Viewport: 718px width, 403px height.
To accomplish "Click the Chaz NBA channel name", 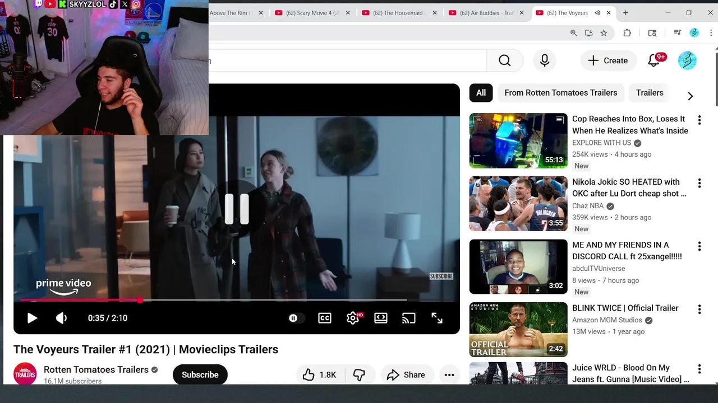I will (x=588, y=206).
